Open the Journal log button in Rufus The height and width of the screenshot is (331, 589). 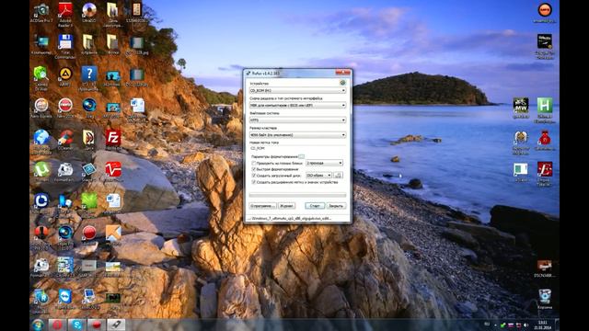[286, 206]
